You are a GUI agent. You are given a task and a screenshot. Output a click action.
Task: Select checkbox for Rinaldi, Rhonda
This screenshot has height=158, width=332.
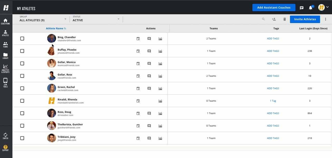point(22,101)
